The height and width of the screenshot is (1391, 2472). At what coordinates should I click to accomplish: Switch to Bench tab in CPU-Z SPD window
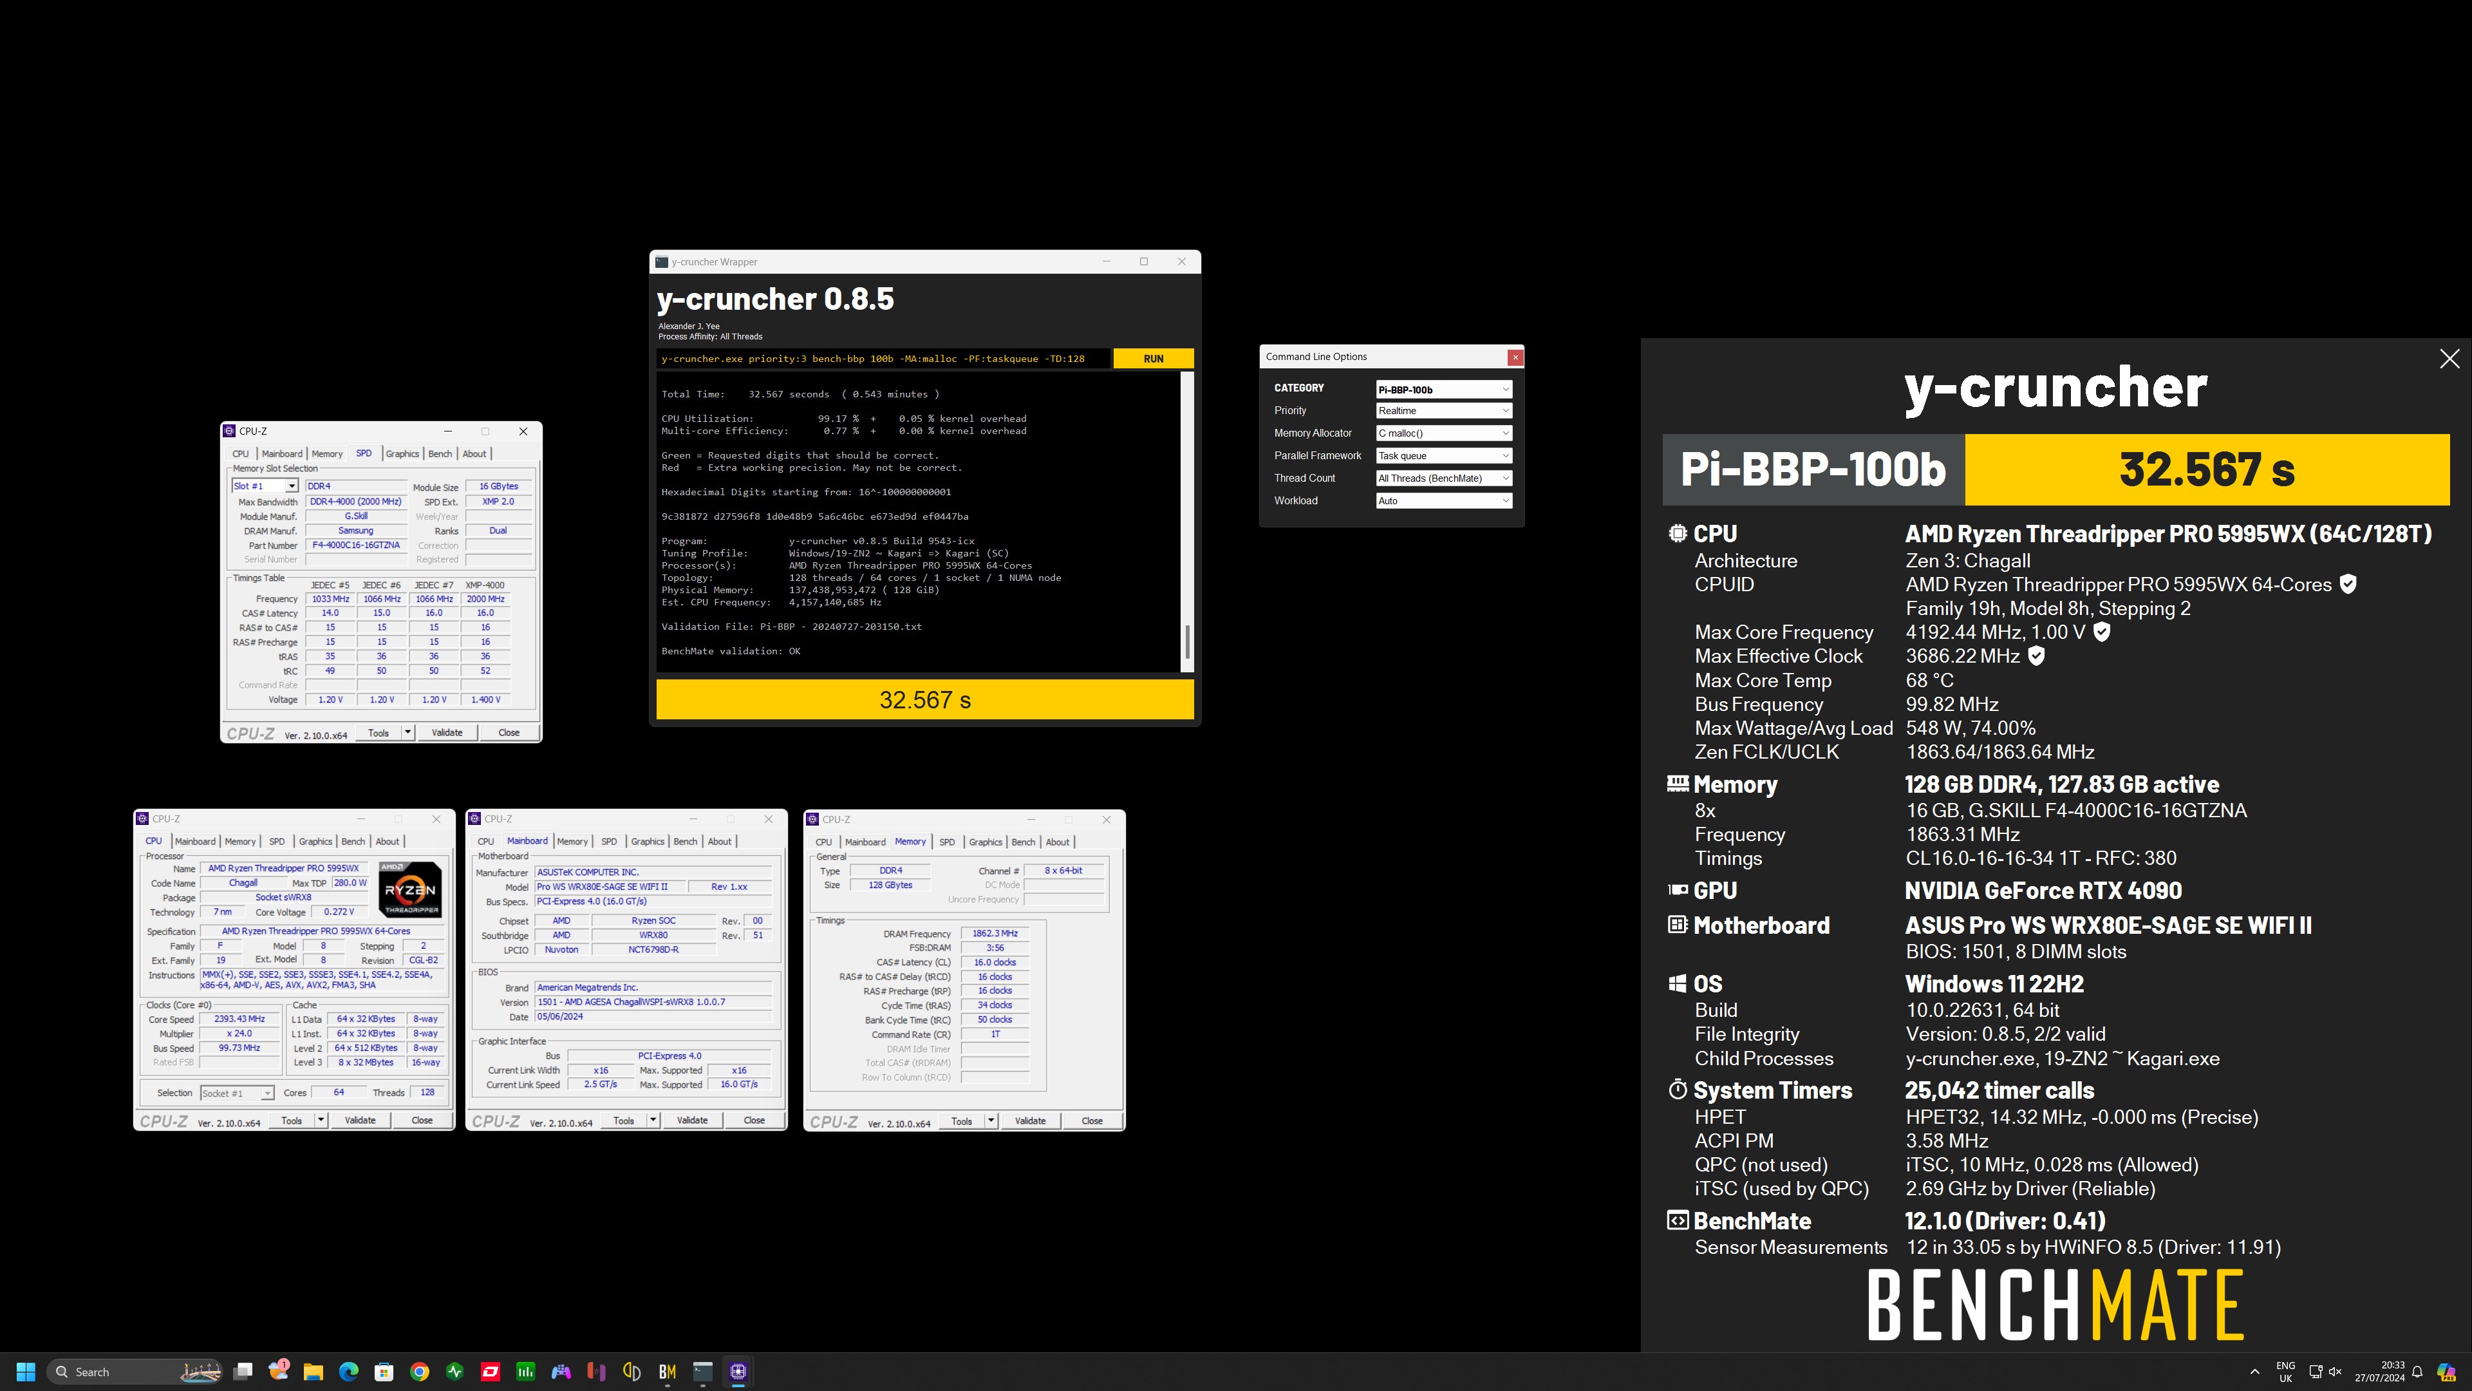click(440, 454)
